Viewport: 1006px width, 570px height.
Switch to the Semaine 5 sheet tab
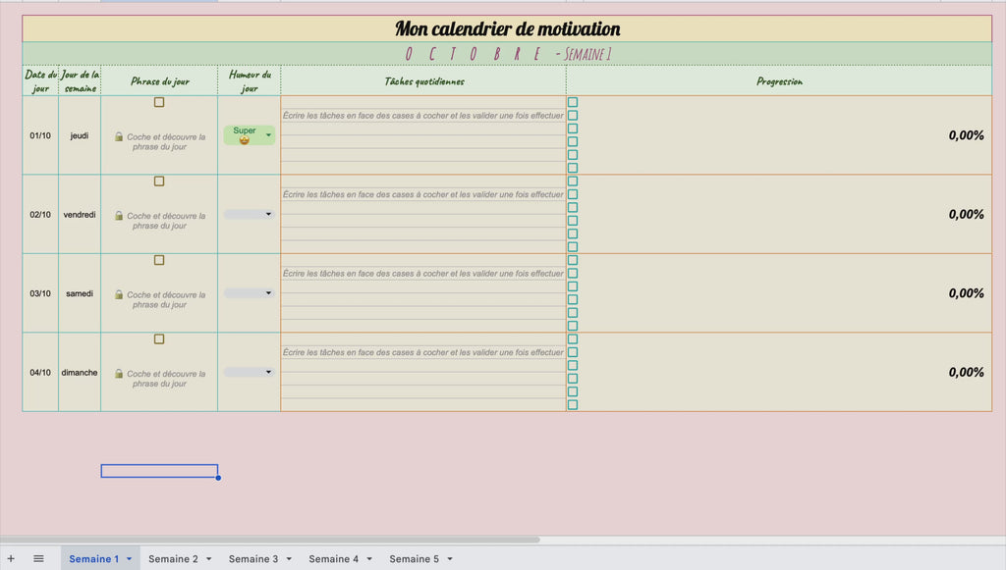point(415,558)
